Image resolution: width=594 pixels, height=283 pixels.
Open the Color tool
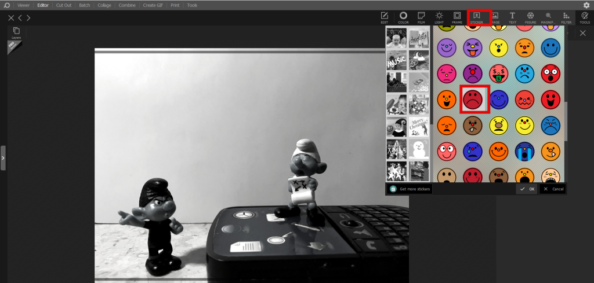[403, 17]
